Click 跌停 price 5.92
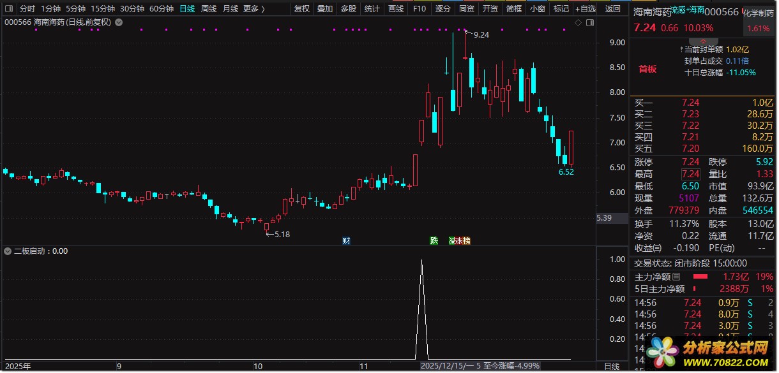This screenshot has height=373, width=779. click(x=764, y=162)
